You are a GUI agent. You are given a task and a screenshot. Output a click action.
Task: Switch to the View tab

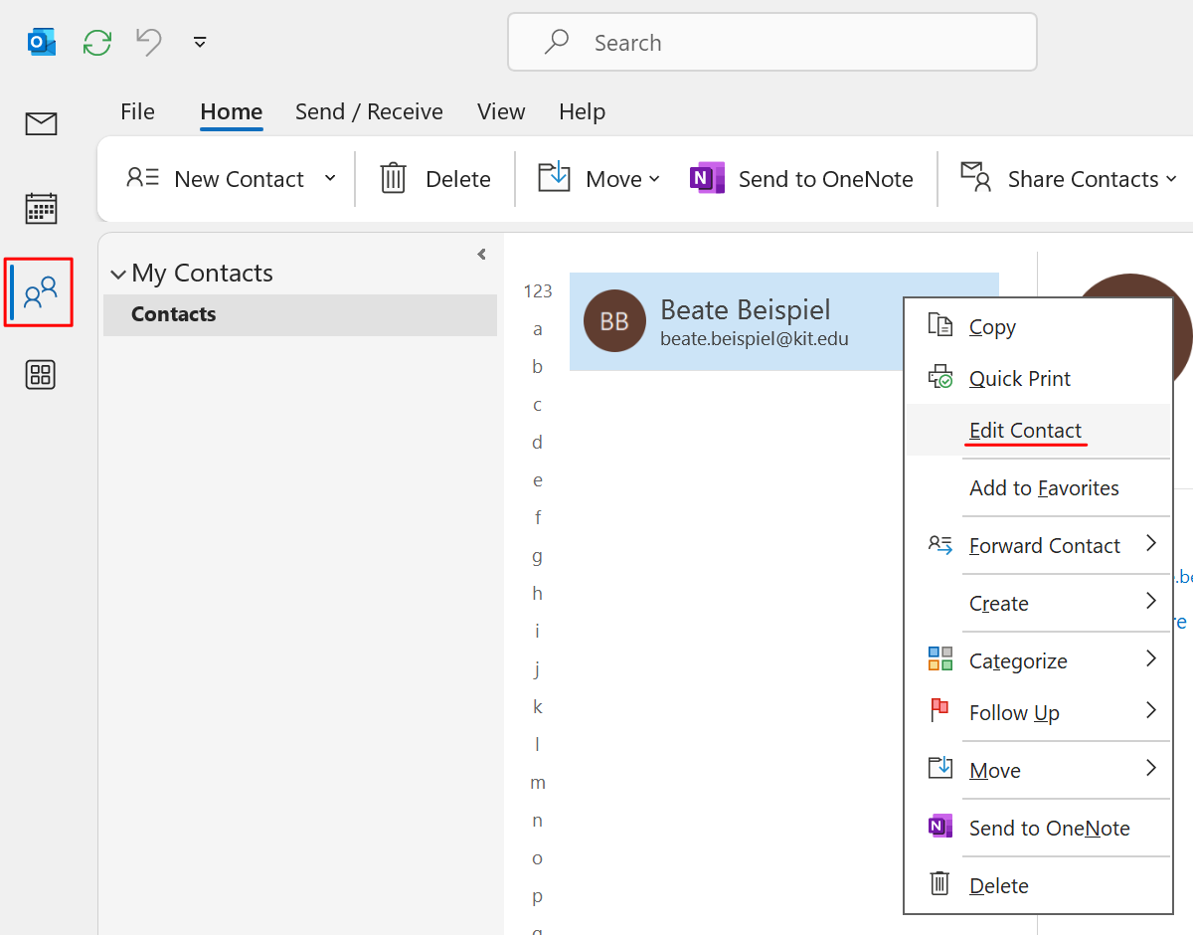click(x=501, y=111)
